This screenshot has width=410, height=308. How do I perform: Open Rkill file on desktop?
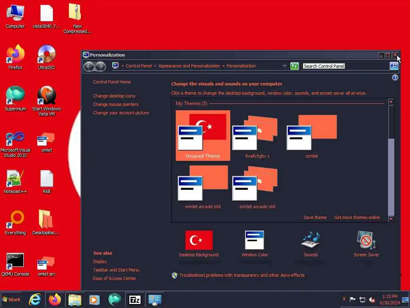click(x=46, y=182)
